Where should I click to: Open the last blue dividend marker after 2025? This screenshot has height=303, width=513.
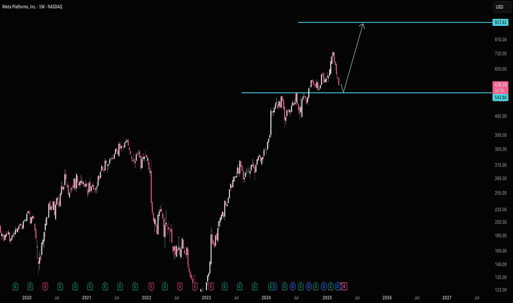337,286
